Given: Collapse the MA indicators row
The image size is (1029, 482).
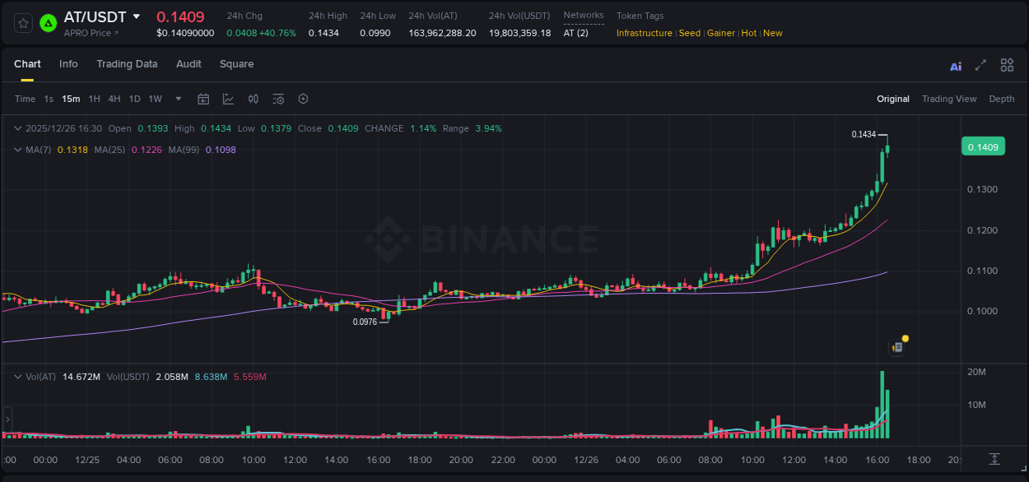Looking at the screenshot, I should click(x=17, y=151).
